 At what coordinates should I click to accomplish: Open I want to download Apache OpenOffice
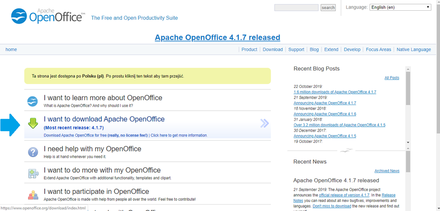(x=104, y=119)
